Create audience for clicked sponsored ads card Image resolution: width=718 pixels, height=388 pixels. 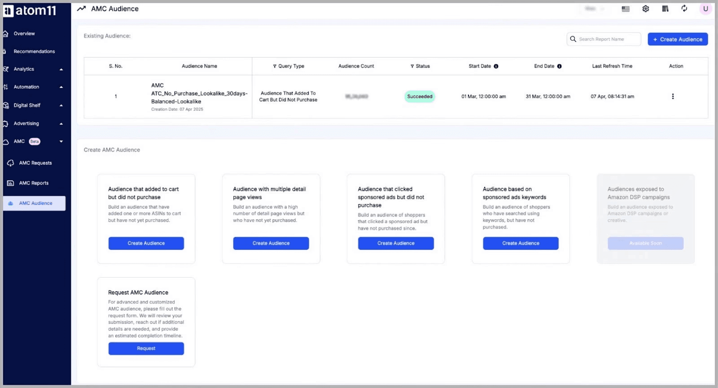(396, 243)
